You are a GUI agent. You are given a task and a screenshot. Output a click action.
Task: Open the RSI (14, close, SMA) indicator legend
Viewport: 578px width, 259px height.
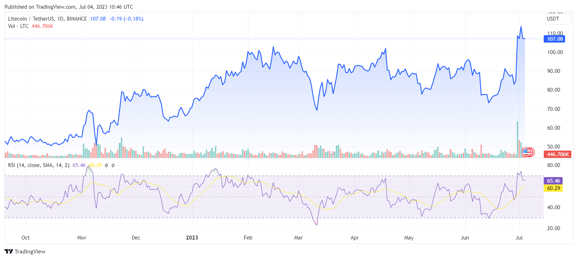coord(38,165)
